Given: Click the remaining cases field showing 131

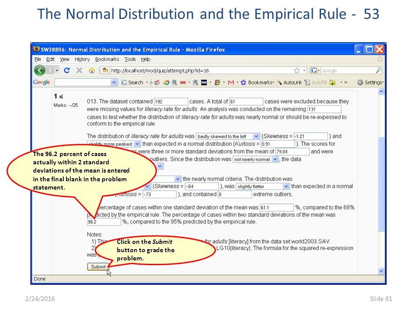Looking at the screenshot, I should pyautogui.click(x=324, y=109).
